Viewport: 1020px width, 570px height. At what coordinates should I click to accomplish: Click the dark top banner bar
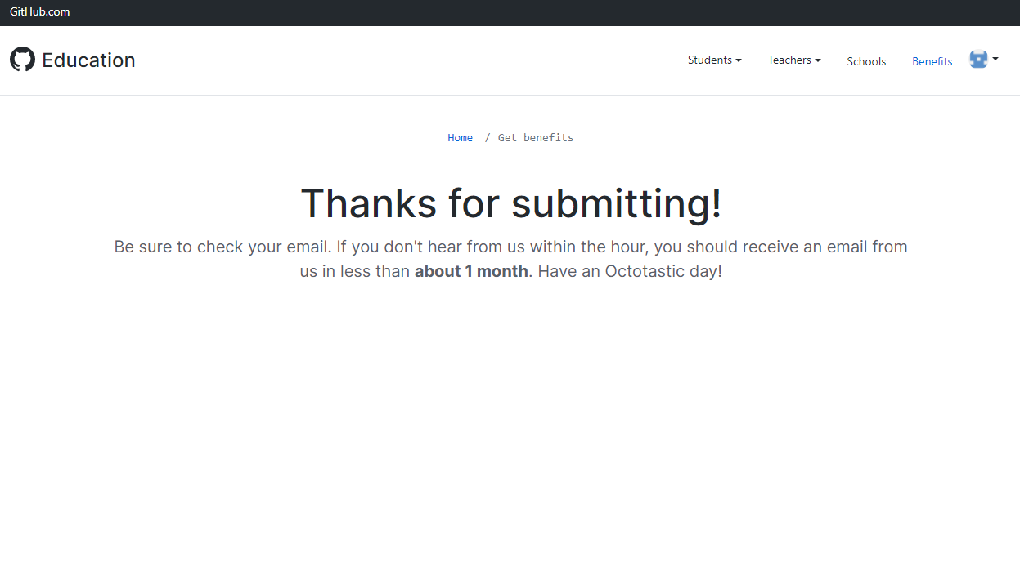point(510,12)
